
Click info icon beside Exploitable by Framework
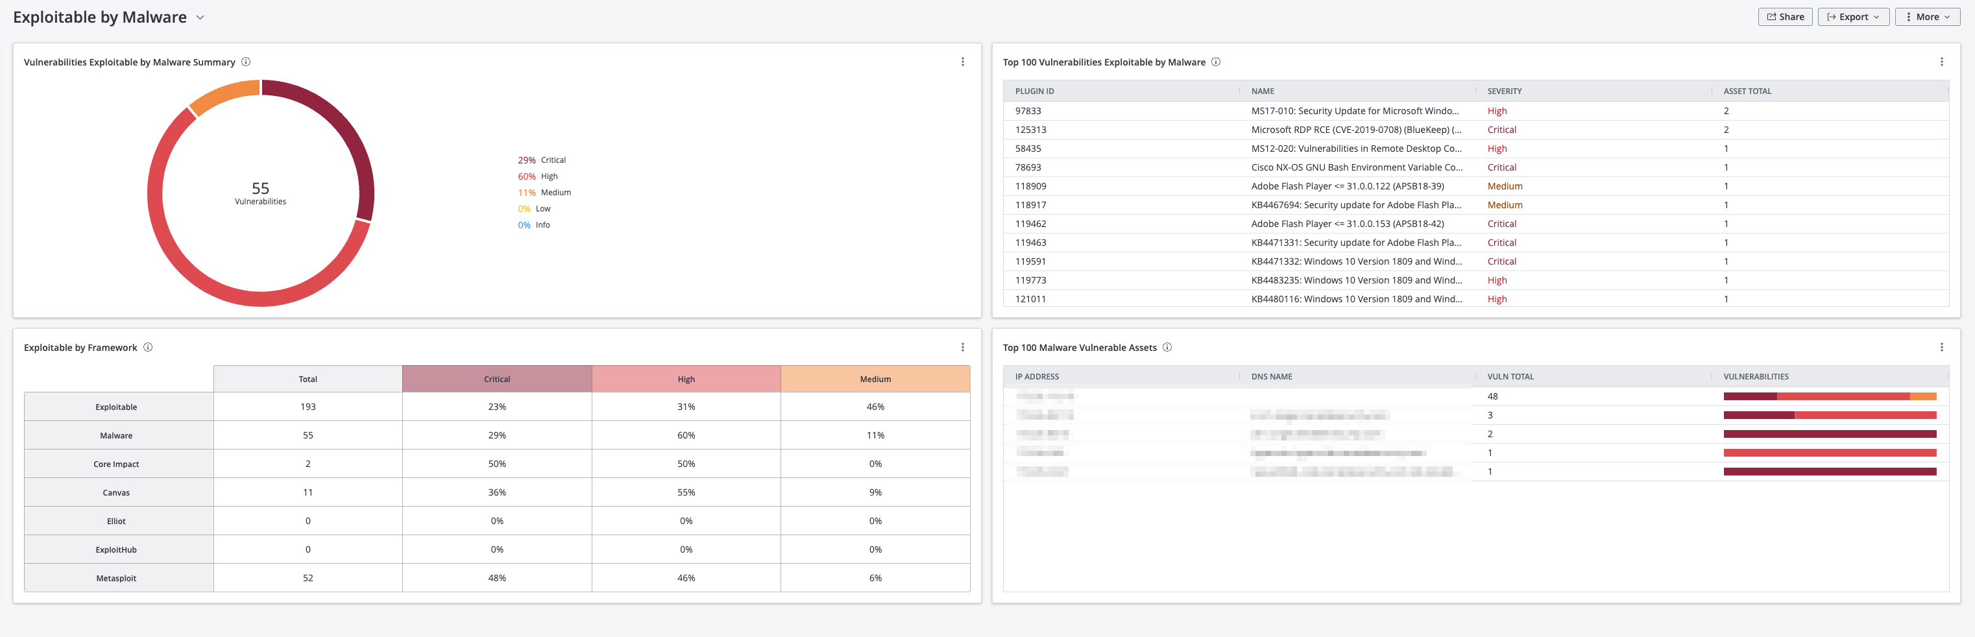pos(148,347)
